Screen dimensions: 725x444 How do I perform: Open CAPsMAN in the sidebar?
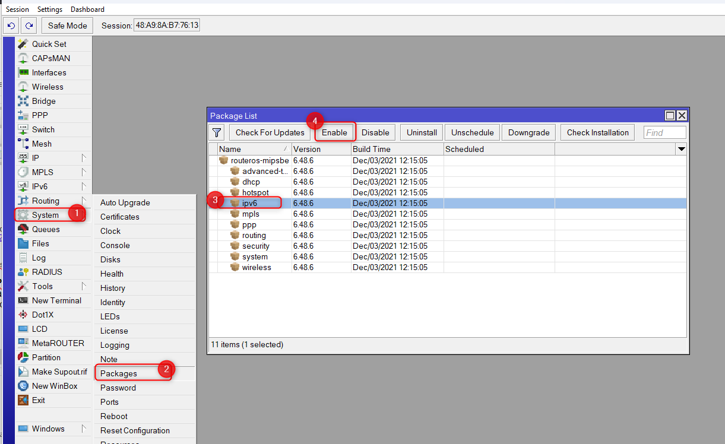coord(50,58)
